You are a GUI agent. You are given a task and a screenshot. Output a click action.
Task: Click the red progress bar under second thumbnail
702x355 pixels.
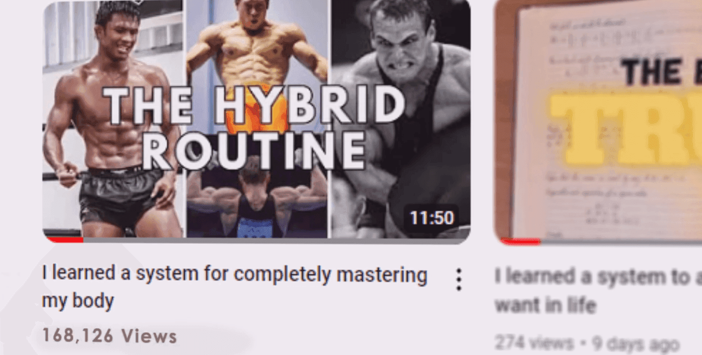[x=520, y=241]
